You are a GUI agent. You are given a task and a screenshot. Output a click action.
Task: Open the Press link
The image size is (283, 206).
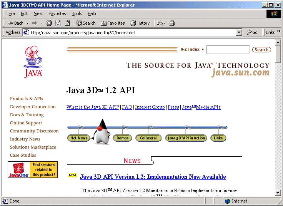[173, 107]
